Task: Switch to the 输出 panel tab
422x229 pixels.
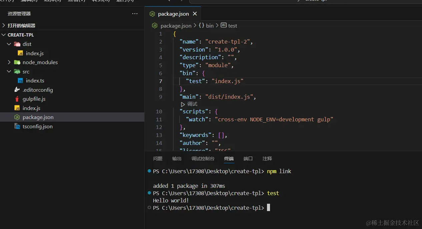Action: (177, 159)
